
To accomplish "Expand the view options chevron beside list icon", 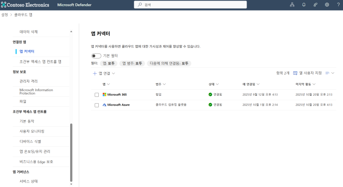I will click(x=333, y=73).
